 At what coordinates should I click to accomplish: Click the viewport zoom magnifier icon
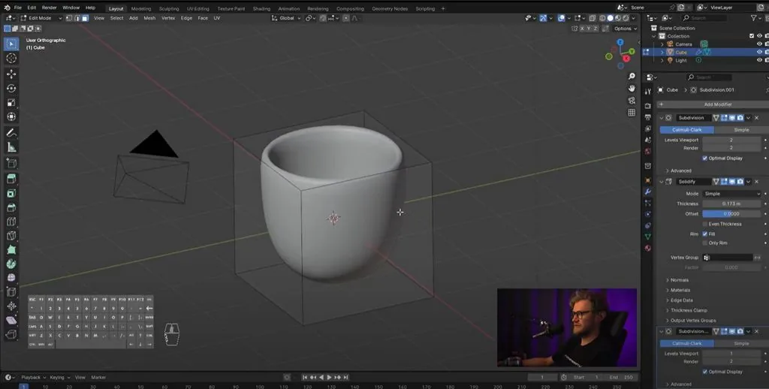[x=632, y=76]
